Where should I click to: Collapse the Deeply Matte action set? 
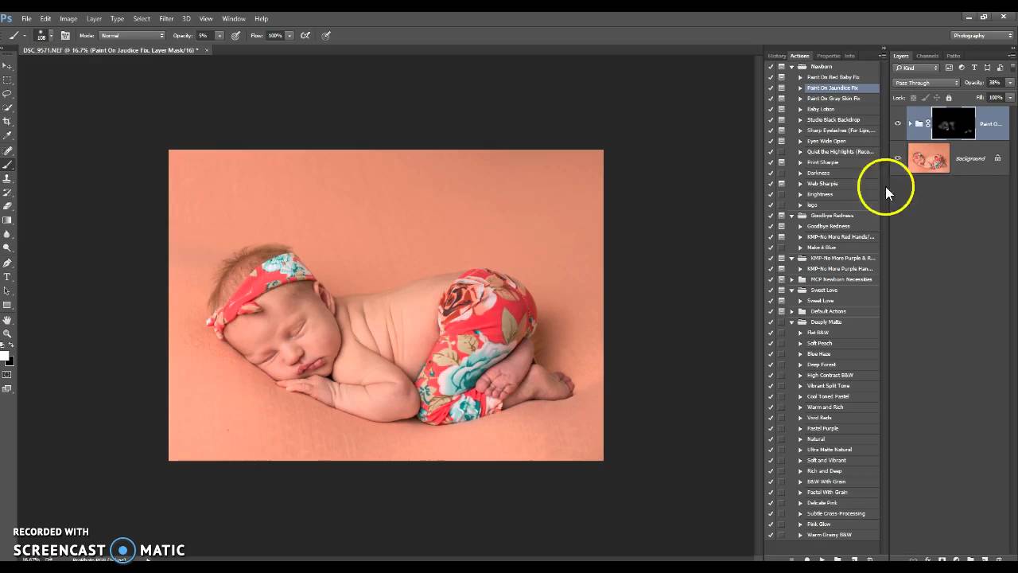coord(791,322)
